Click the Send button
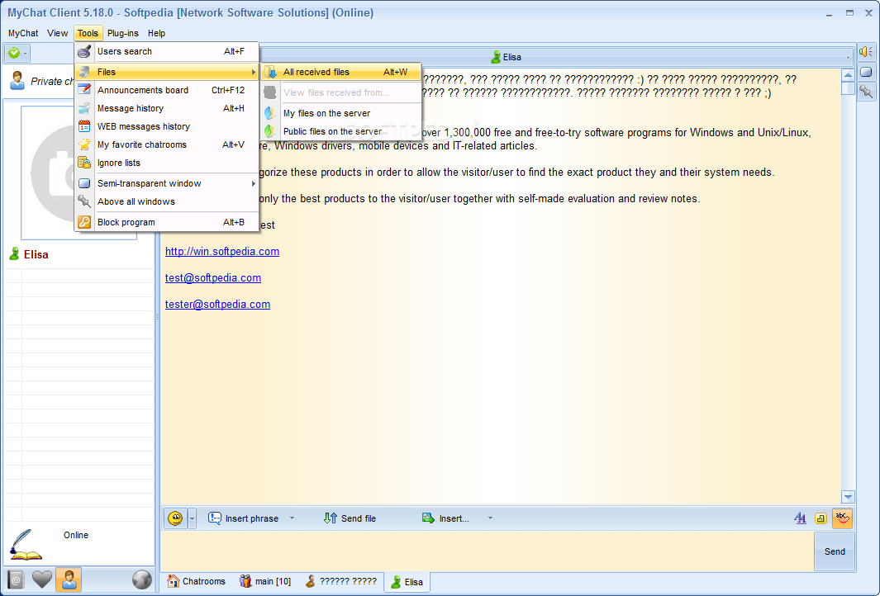Screen dimensions: 880x596 835,551
